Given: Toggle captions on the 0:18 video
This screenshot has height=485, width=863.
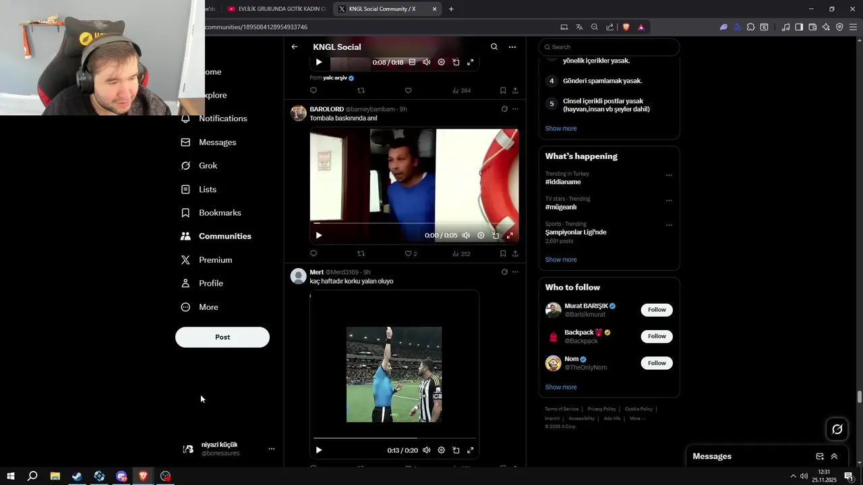Looking at the screenshot, I should tap(412, 62).
